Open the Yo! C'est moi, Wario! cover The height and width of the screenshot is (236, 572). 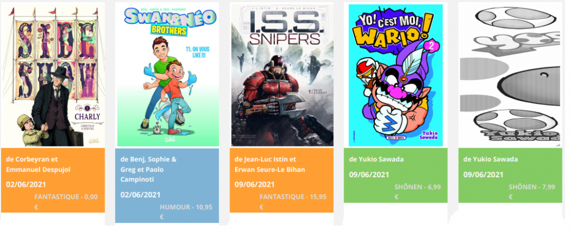[x=396, y=75]
